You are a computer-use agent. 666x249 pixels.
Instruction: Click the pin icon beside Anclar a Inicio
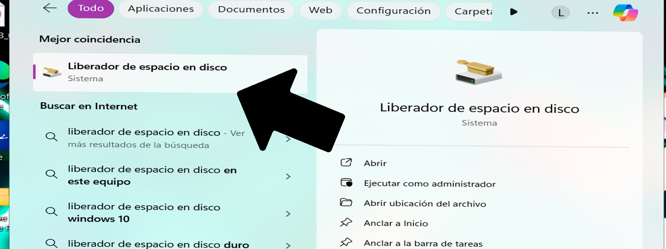(x=346, y=222)
